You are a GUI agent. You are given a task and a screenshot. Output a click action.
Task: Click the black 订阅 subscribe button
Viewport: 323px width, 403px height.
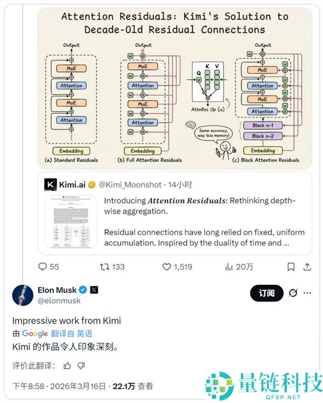coord(266,293)
